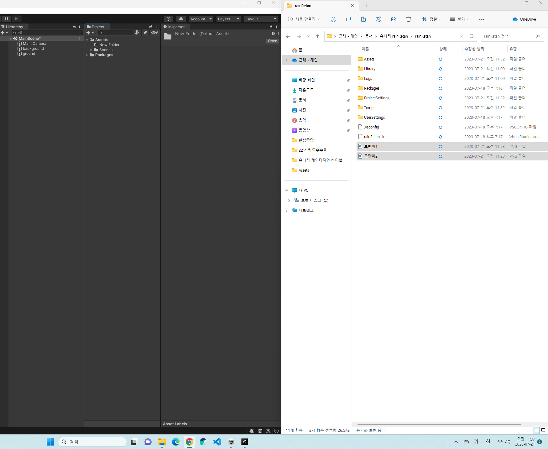The image size is (548, 449).
Task: Toggle hidden packages visibility count
Action: 155,33
